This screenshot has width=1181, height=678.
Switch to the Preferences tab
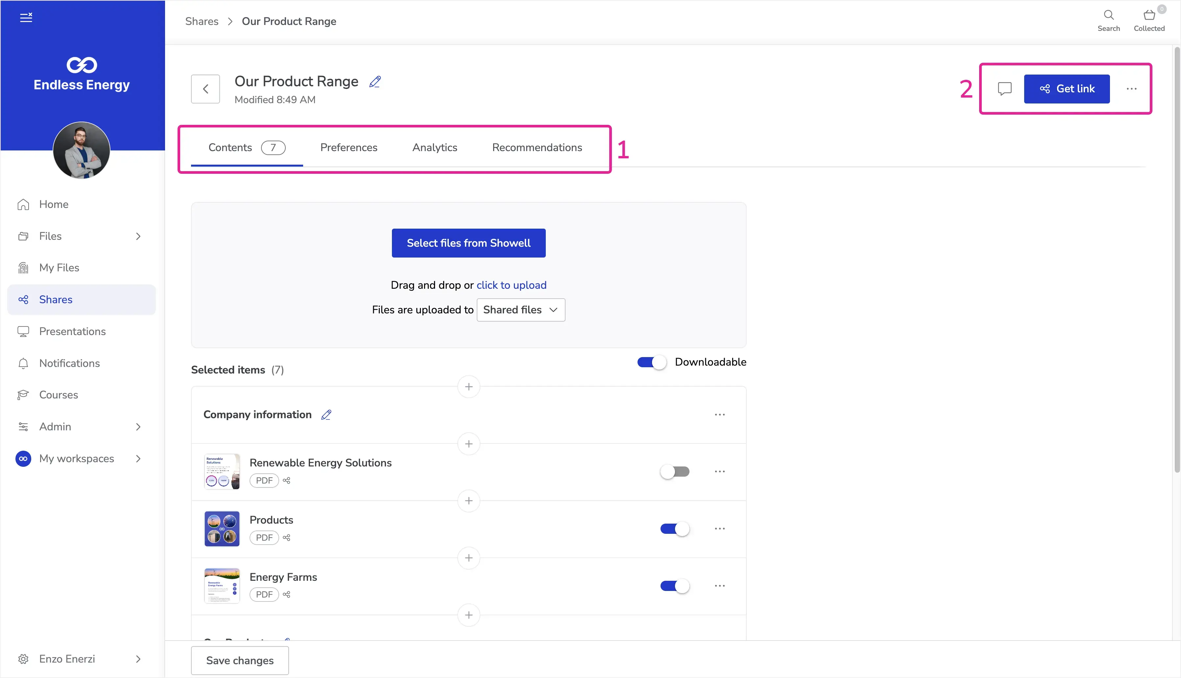tap(349, 147)
